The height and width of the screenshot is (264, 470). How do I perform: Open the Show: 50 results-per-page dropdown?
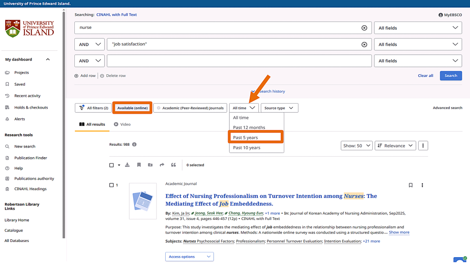pyautogui.click(x=356, y=146)
